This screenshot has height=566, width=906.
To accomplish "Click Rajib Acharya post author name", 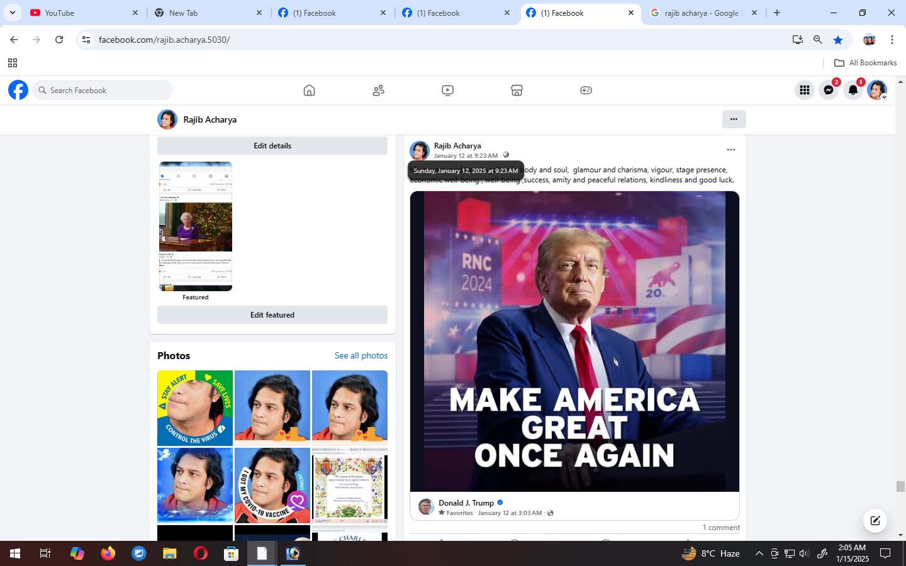I will click(x=457, y=145).
